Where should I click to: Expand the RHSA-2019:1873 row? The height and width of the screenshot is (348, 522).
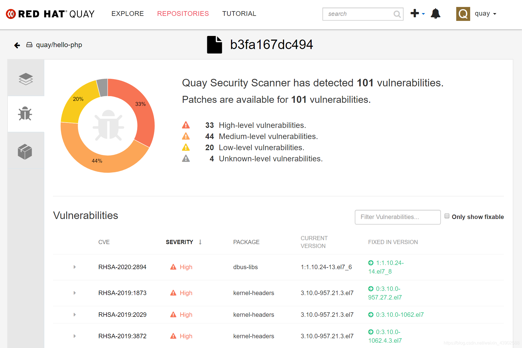pyautogui.click(x=74, y=293)
